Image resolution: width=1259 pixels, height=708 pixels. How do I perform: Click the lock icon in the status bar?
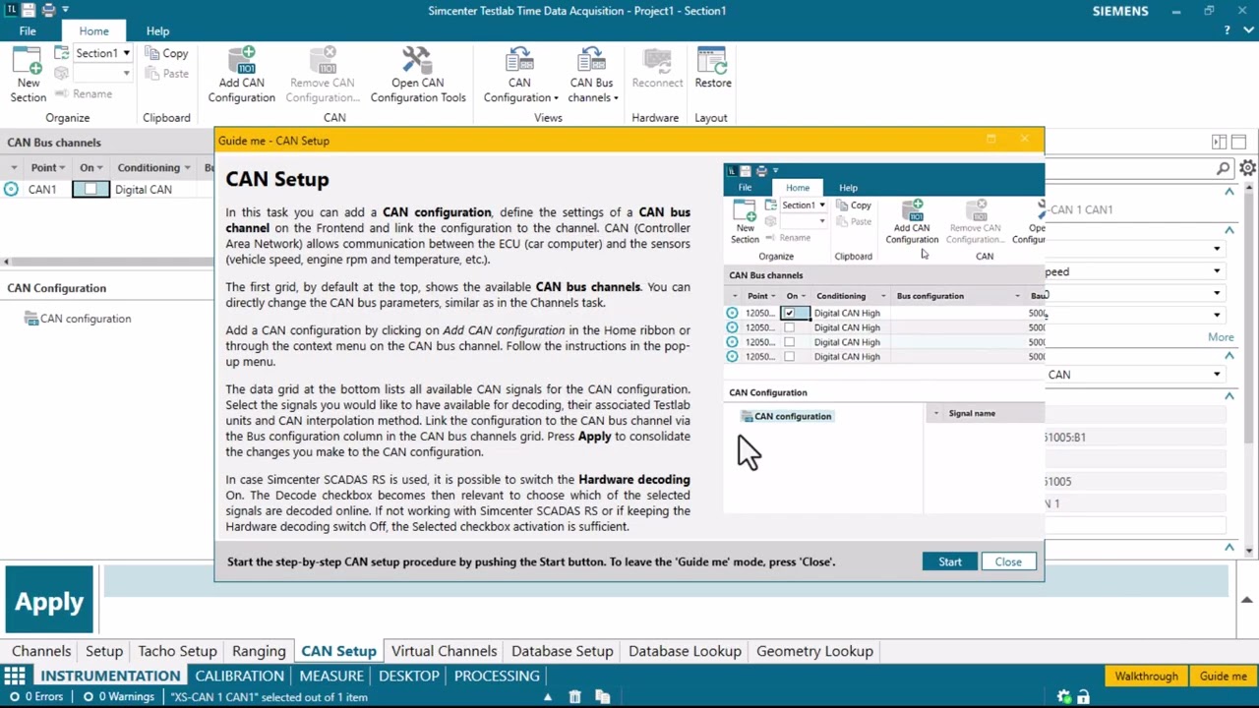pyautogui.click(x=1083, y=697)
